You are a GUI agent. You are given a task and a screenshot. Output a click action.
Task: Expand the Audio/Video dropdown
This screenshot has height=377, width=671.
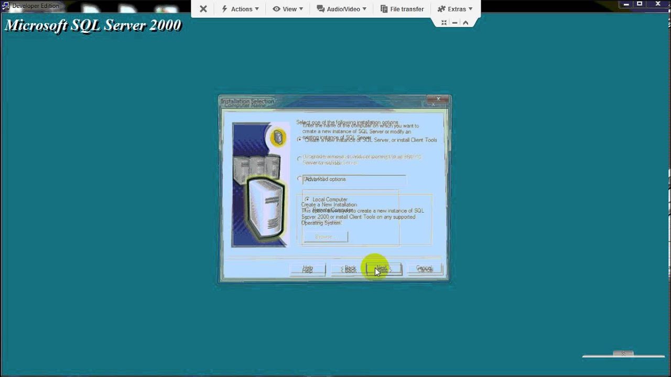pyautogui.click(x=341, y=9)
